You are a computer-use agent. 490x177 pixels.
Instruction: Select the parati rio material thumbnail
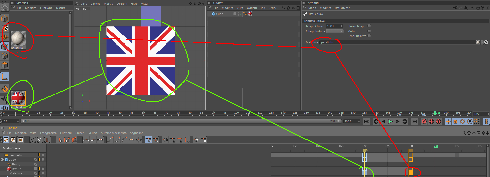click(18, 39)
